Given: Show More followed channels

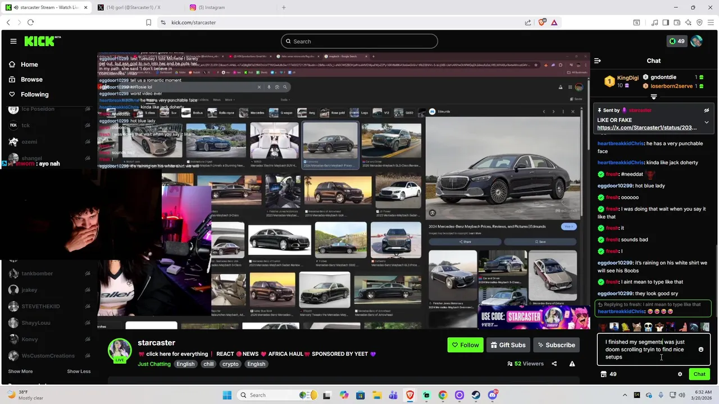Looking at the screenshot, I should pyautogui.click(x=20, y=371).
